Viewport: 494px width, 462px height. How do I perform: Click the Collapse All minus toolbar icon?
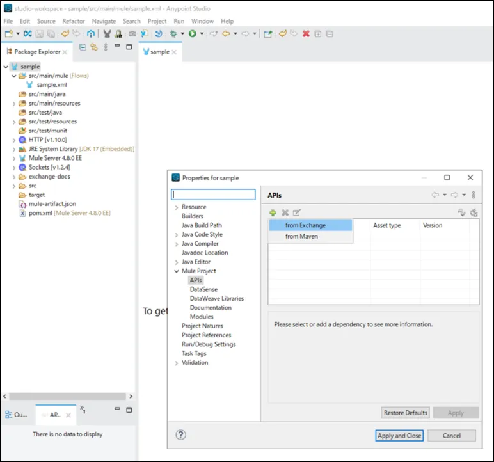(330, 34)
